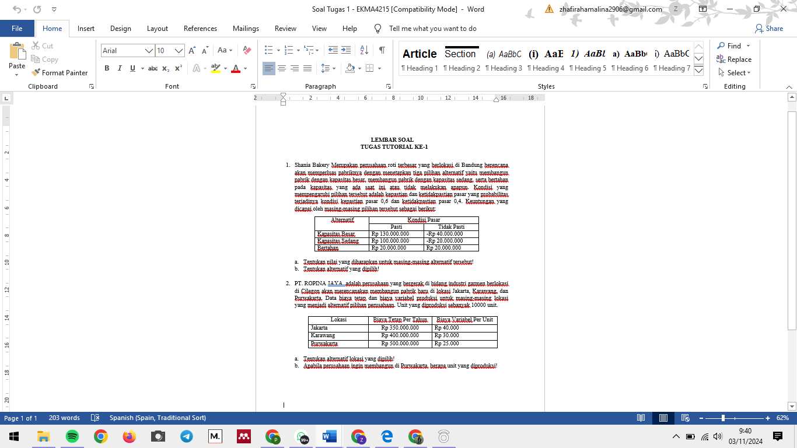Toggle Underline formatting
This screenshot has height=448, width=797.
132,68
